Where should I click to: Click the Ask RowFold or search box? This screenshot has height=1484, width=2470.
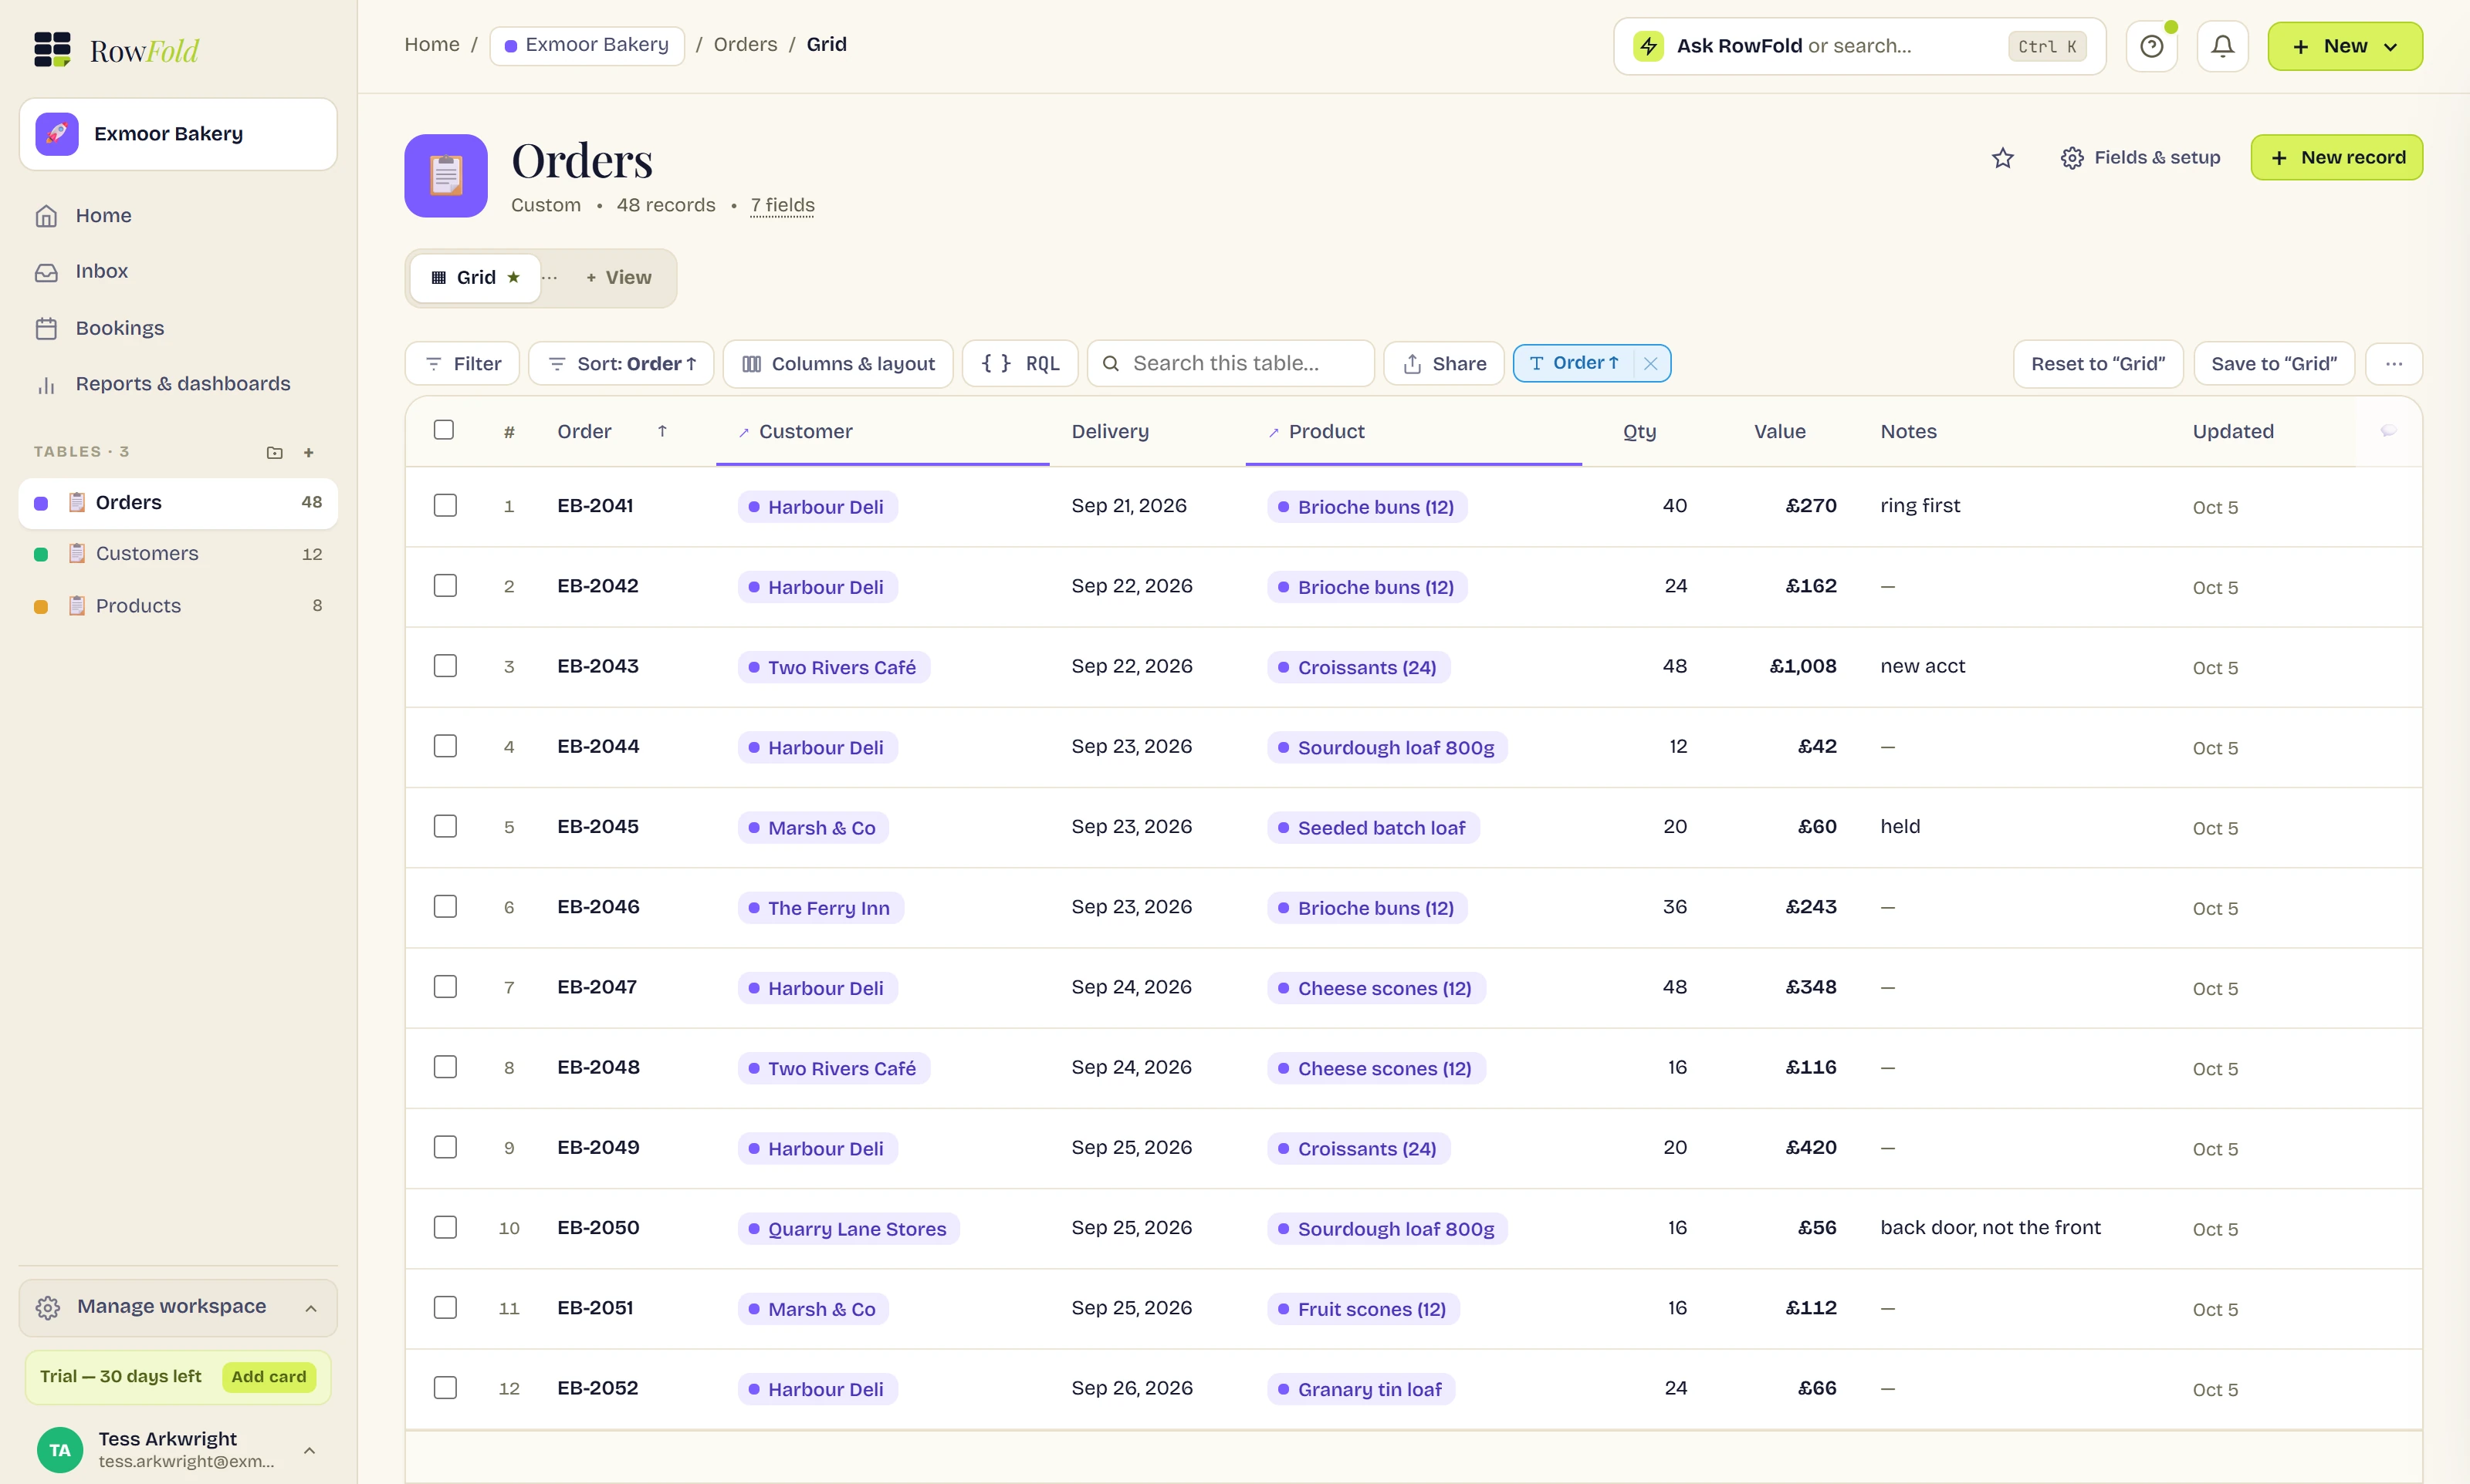[x=1859, y=46]
